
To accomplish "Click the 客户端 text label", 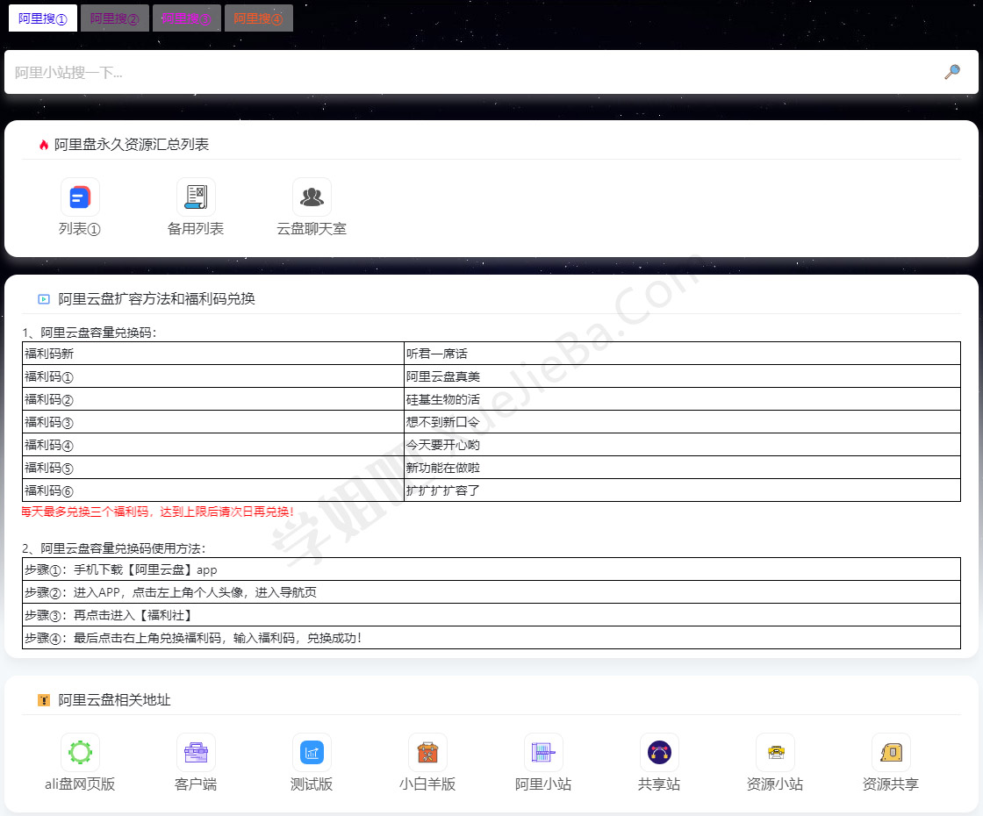I will coord(196,784).
